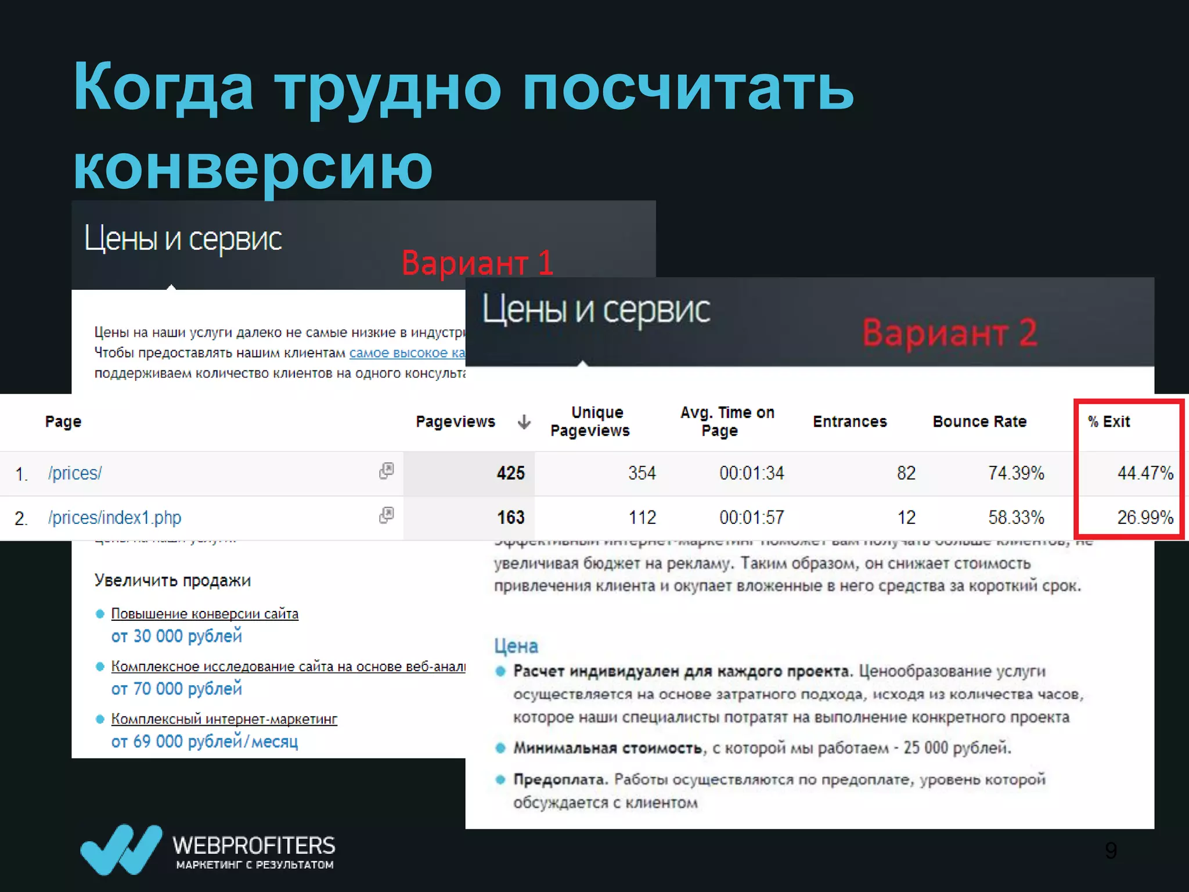
Task: Select pageviews value 163
Action: point(511,517)
